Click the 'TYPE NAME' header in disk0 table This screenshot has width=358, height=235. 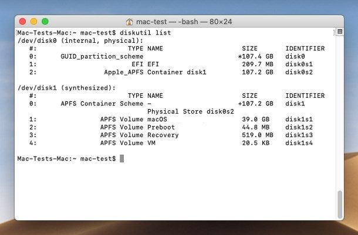[146, 49]
